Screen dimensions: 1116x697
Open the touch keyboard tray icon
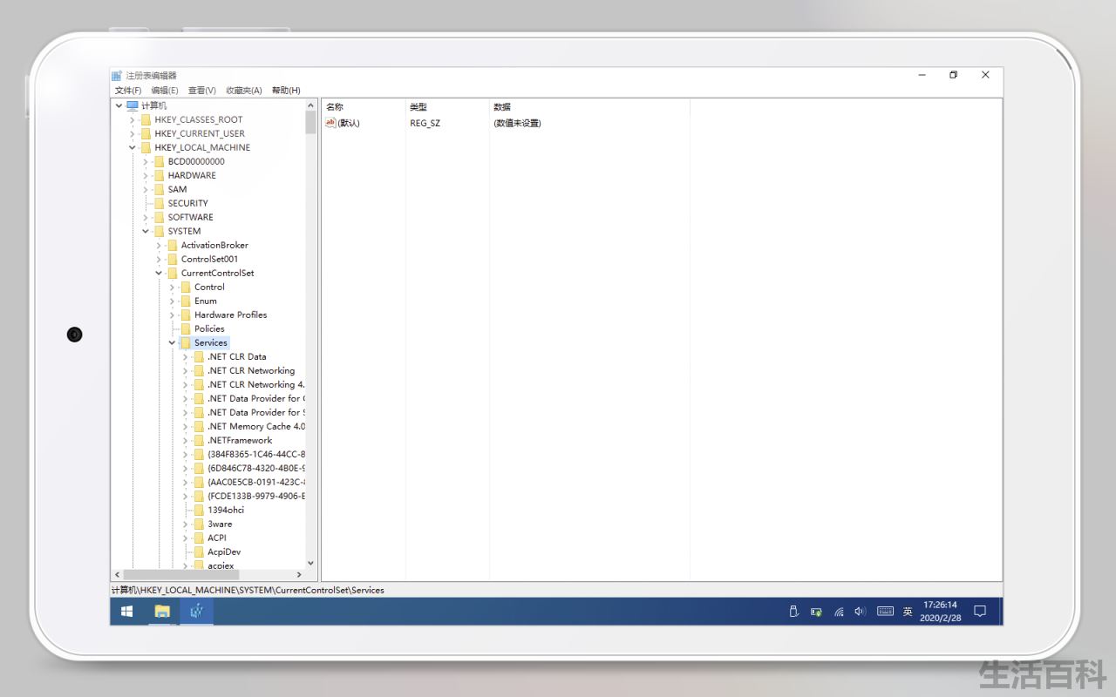point(885,612)
